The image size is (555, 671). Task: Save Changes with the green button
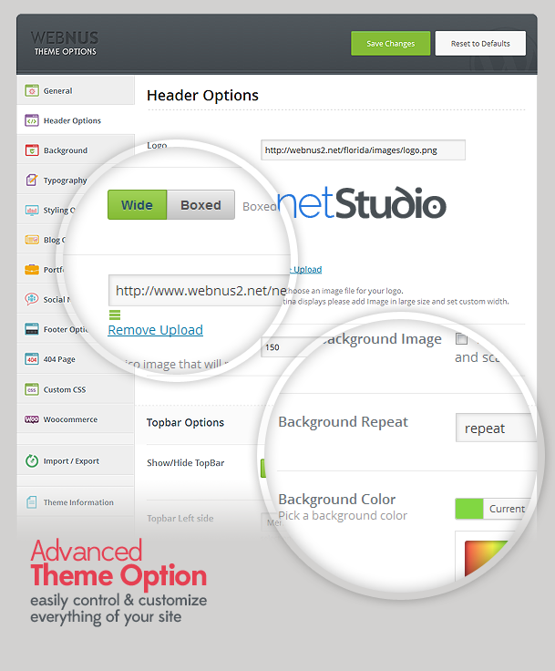pos(391,43)
